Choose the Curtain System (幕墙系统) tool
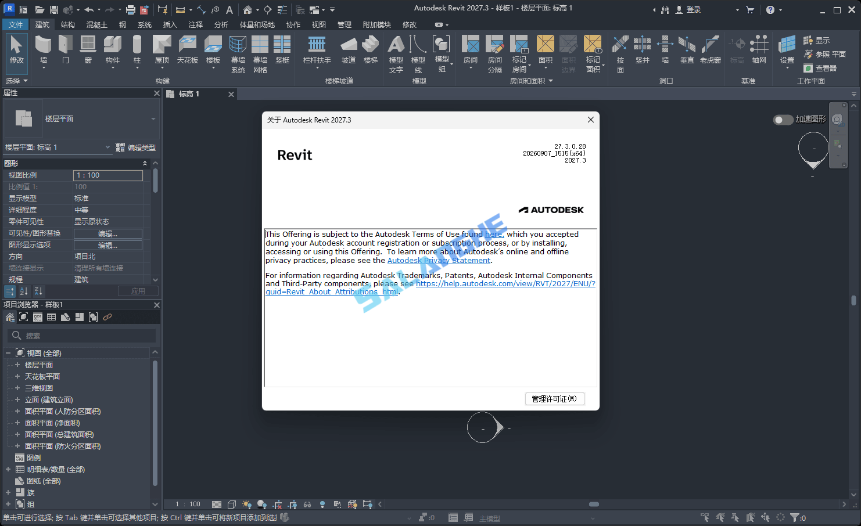Viewport: 861px width, 526px height. pyautogui.click(x=238, y=54)
